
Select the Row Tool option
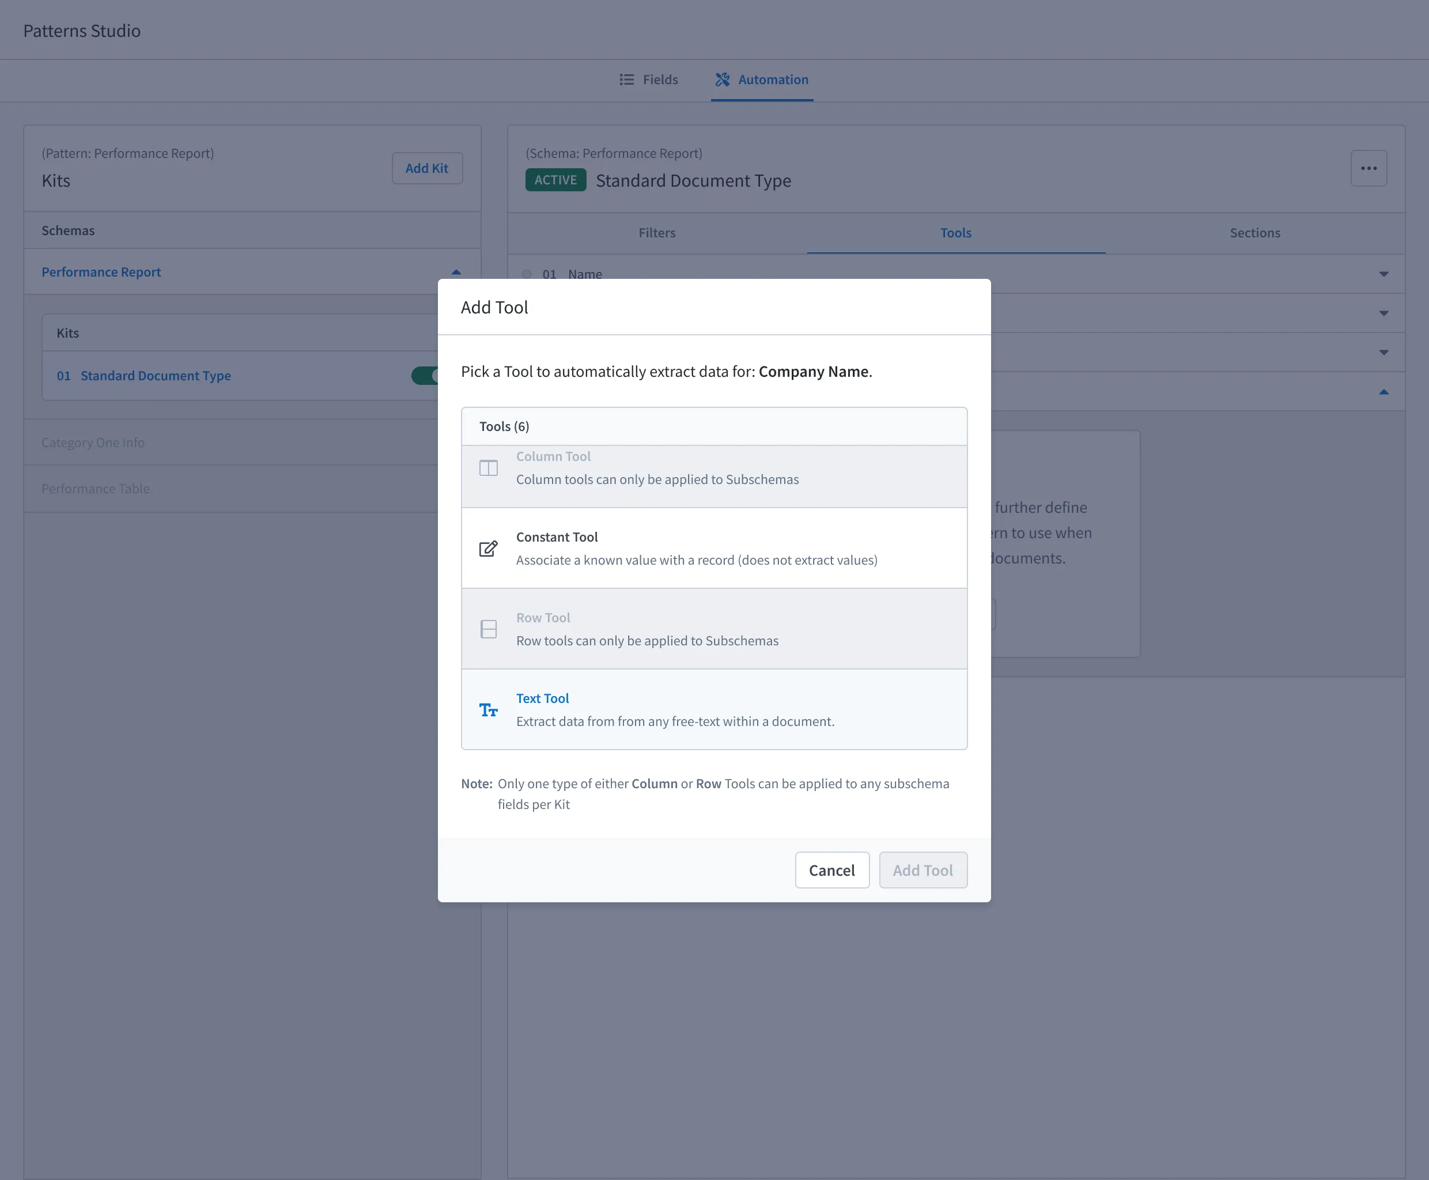[714, 629]
